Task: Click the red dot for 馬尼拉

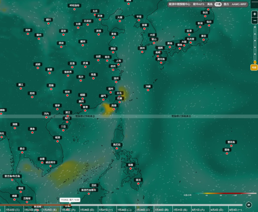Action: (x=117, y=148)
